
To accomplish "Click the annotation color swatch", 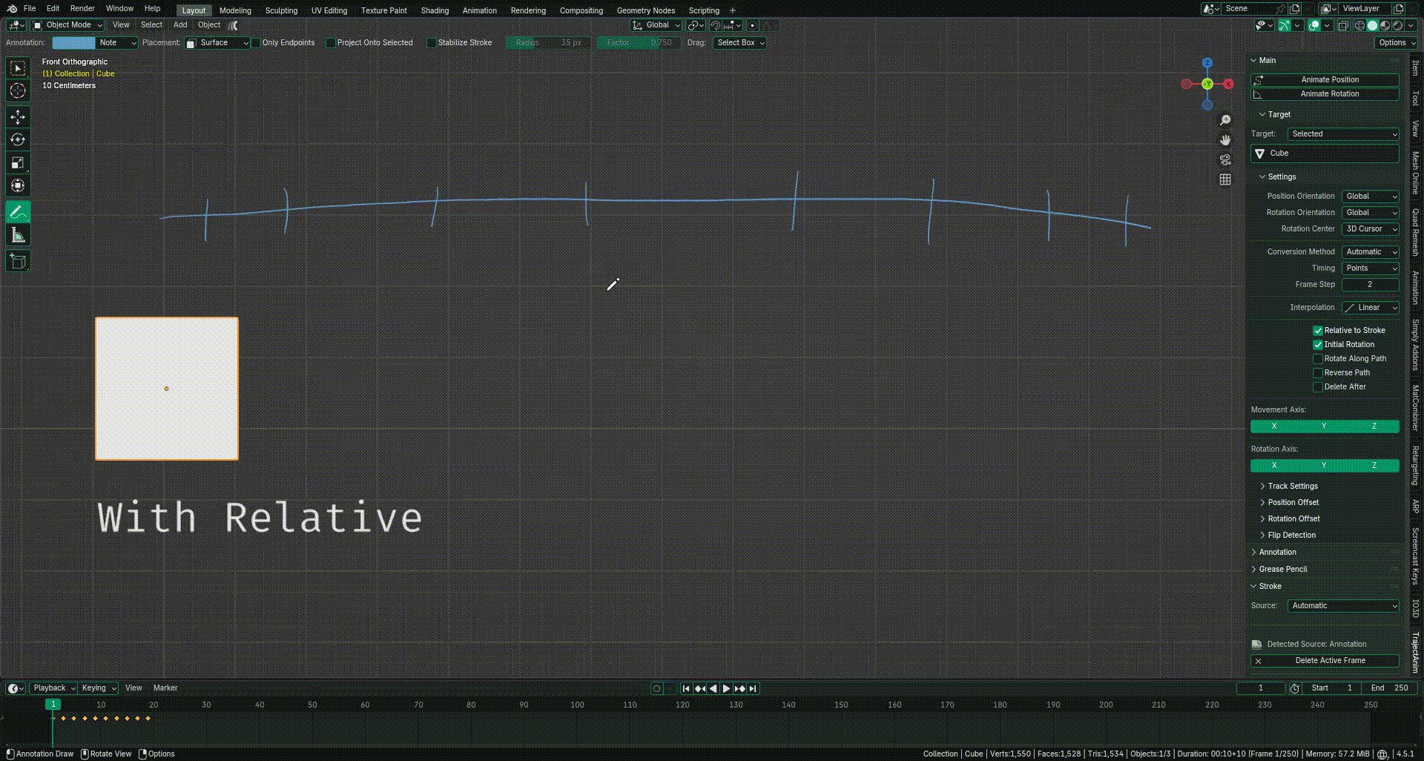I will click(73, 43).
